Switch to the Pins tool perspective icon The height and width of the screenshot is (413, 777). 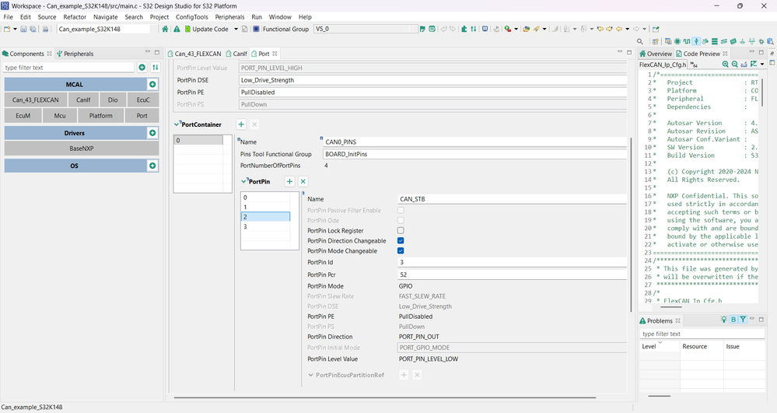click(x=677, y=41)
